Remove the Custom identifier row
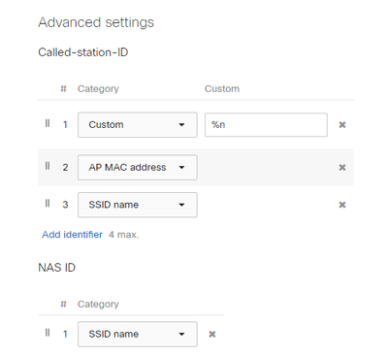This screenshot has width=388, height=356. point(342,125)
